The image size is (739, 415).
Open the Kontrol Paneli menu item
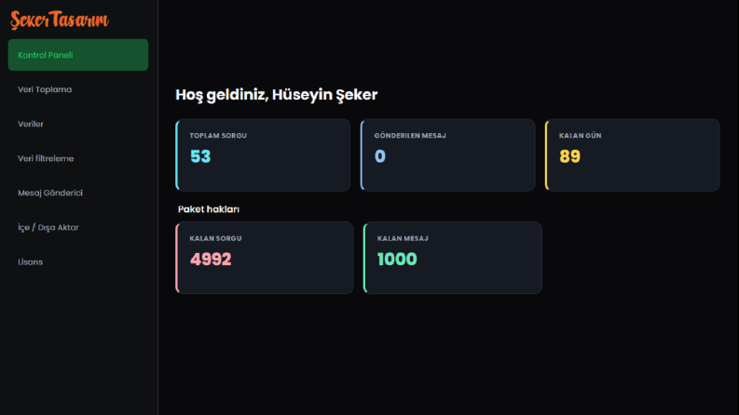click(x=78, y=55)
